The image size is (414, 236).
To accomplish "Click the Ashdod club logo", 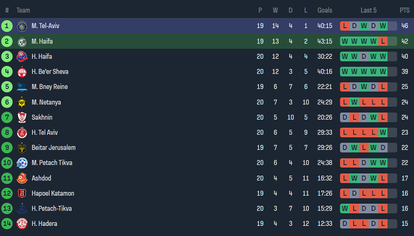I will pyautogui.click(x=22, y=178).
